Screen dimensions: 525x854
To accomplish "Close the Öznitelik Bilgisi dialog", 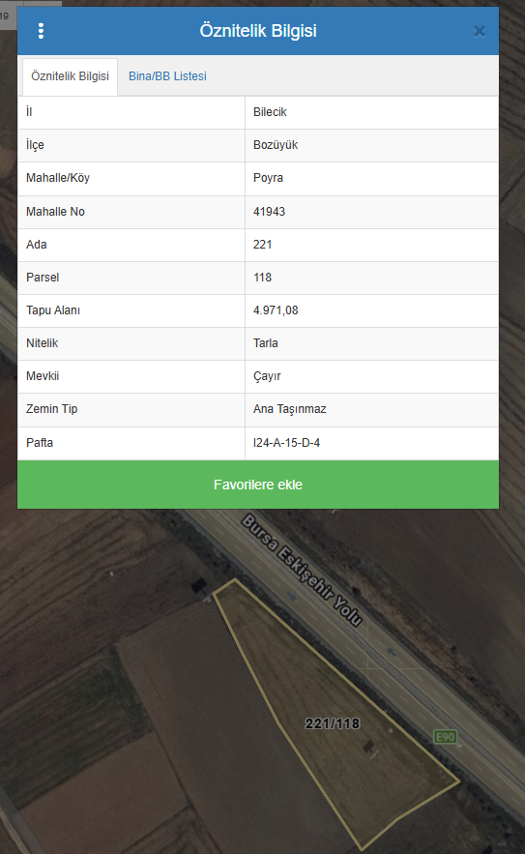I will pos(480,32).
